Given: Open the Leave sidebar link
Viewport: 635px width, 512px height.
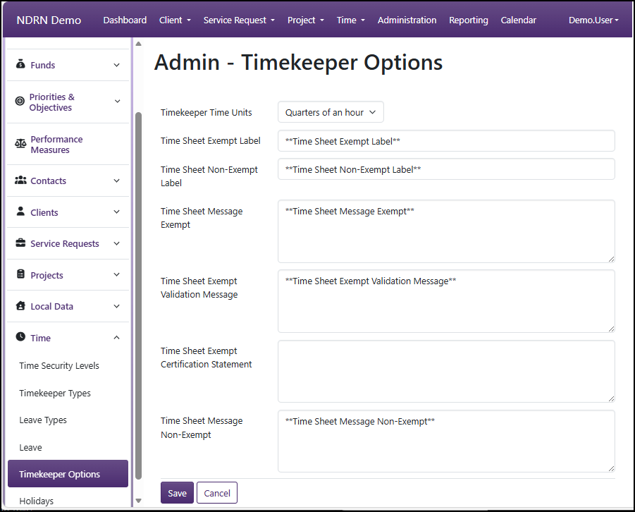Looking at the screenshot, I should click(31, 448).
